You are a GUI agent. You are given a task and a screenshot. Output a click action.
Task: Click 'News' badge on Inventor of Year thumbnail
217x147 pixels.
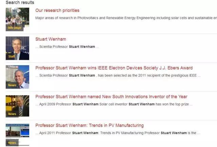coord(12,114)
